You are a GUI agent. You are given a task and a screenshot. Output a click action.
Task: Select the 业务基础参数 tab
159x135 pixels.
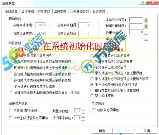pyautogui.click(x=79, y=12)
